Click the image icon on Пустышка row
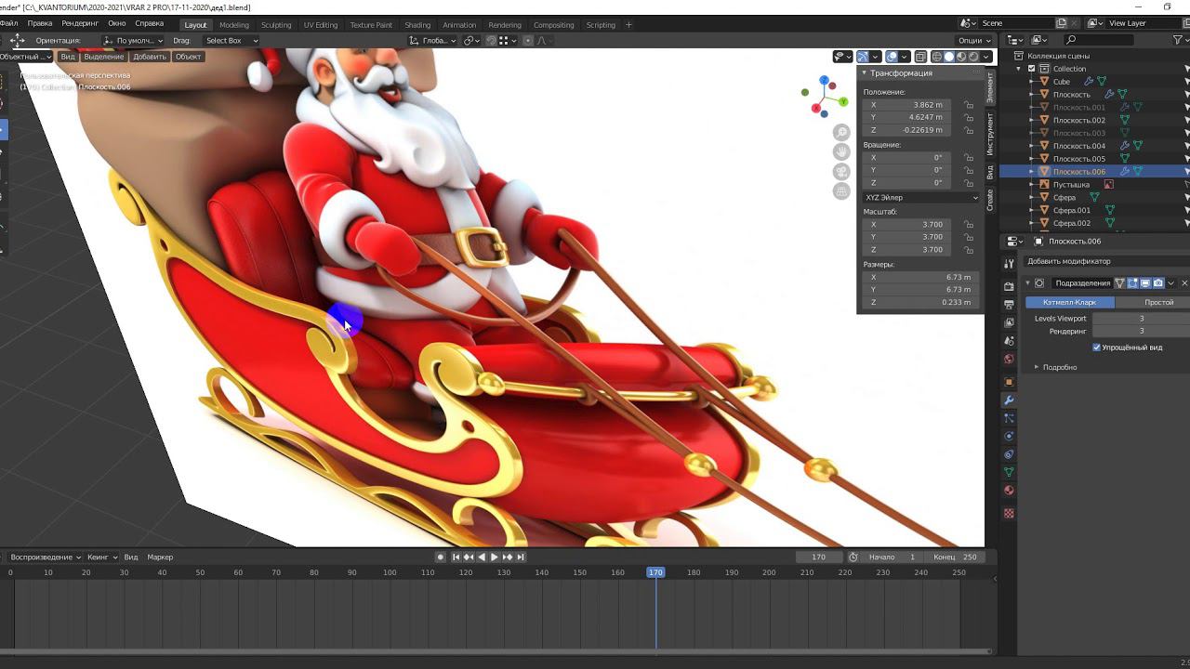 click(x=1108, y=185)
